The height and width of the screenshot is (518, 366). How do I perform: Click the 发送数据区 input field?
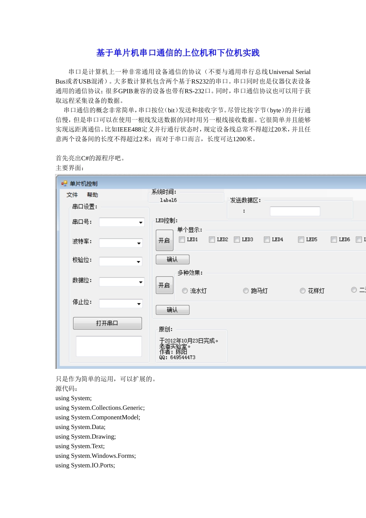point(295,211)
